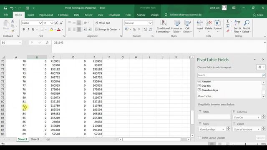Screen dimensions: 267x150
Task: Increase font size with large A icon
Action: click(x=57, y=23)
